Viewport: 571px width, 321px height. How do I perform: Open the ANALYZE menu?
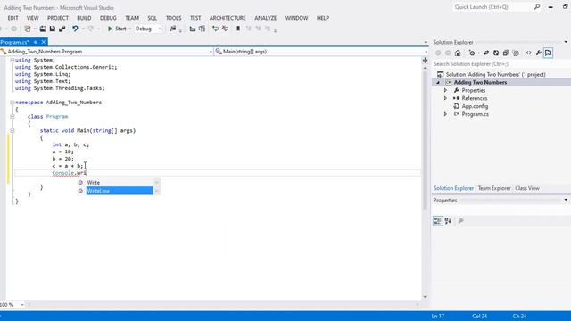pyautogui.click(x=266, y=18)
